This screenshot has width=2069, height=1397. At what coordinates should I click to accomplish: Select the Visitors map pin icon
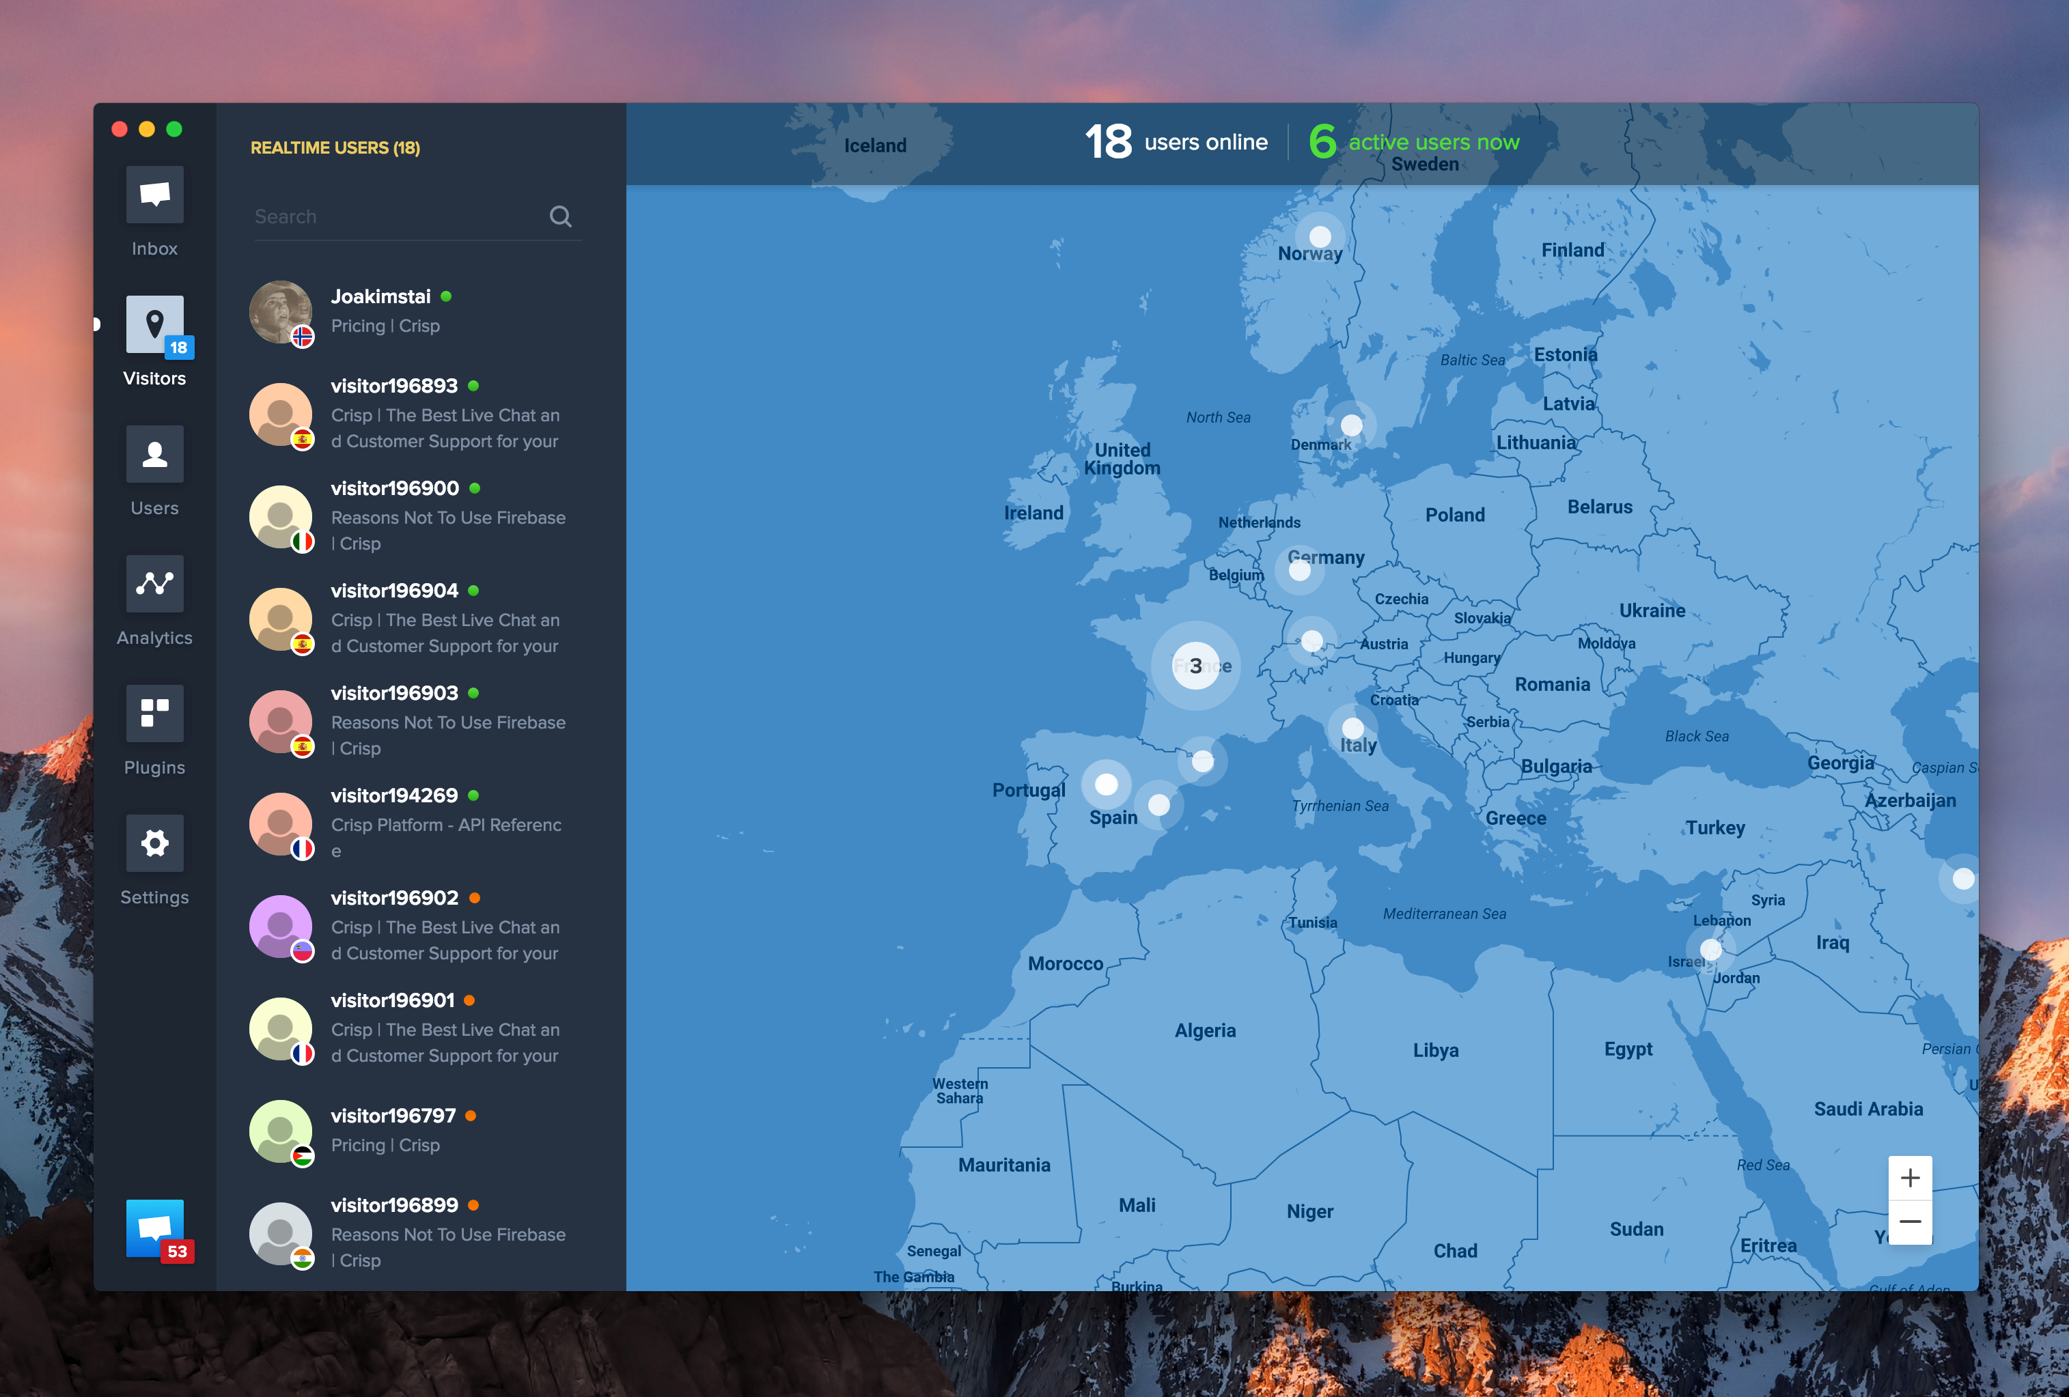[x=154, y=324]
